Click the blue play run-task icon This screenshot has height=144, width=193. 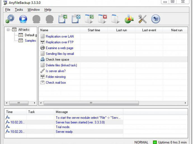pyautogui.click(x=23, y=19)
